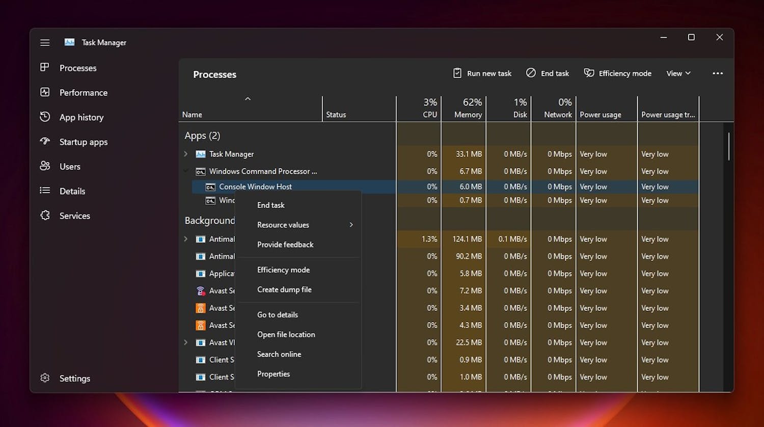This screenshot has height=427, width=764.
Task: Collapse the Windows Command Processor tree
Action: click(x=185, y=171)
